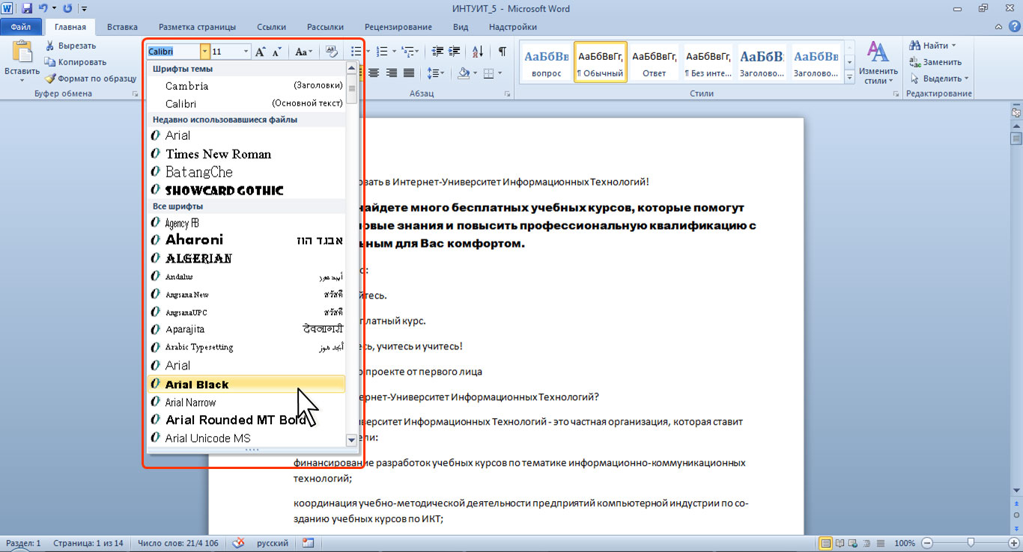Apply the 'вопрос' style

546,63
